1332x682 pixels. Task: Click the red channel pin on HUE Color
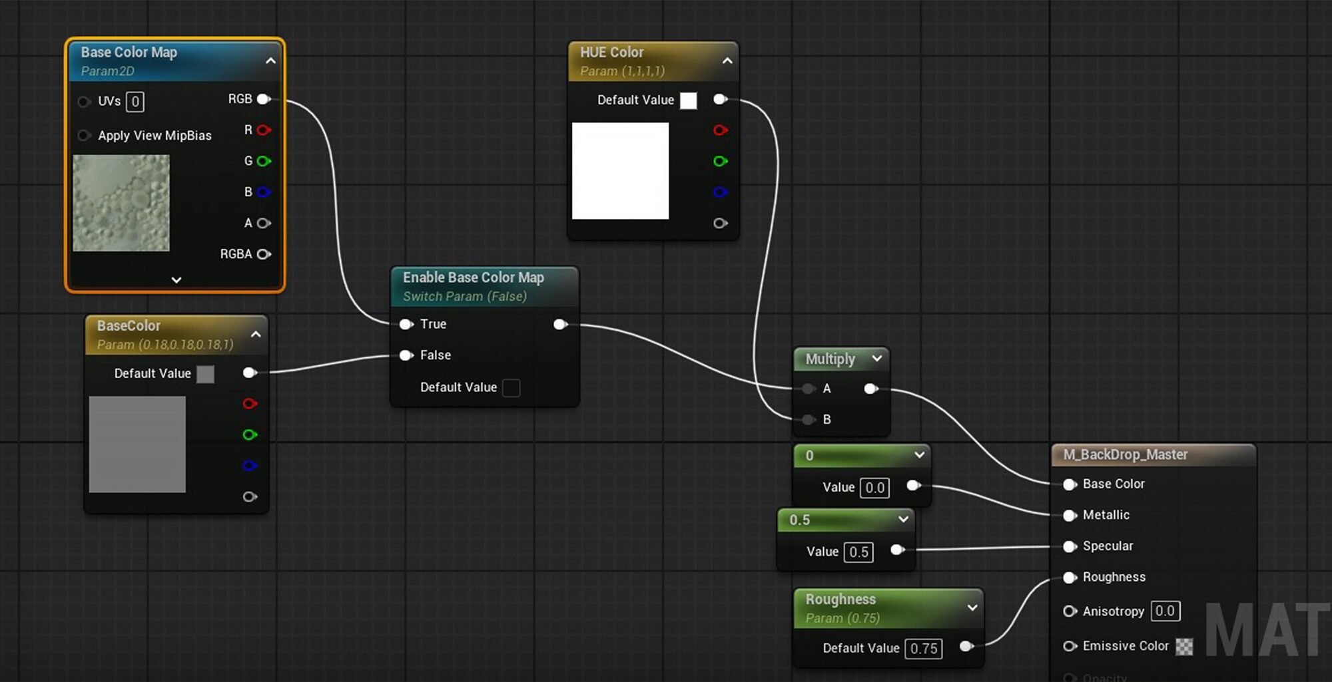pos(720,130)
